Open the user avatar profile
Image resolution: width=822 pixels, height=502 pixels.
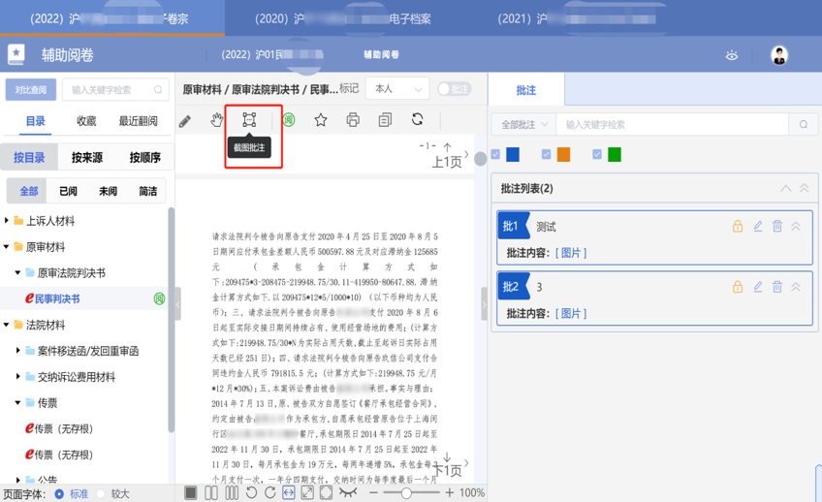[x=779, y=55]
